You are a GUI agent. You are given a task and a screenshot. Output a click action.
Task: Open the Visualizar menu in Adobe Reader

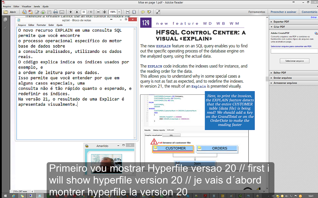coord(26,7)
